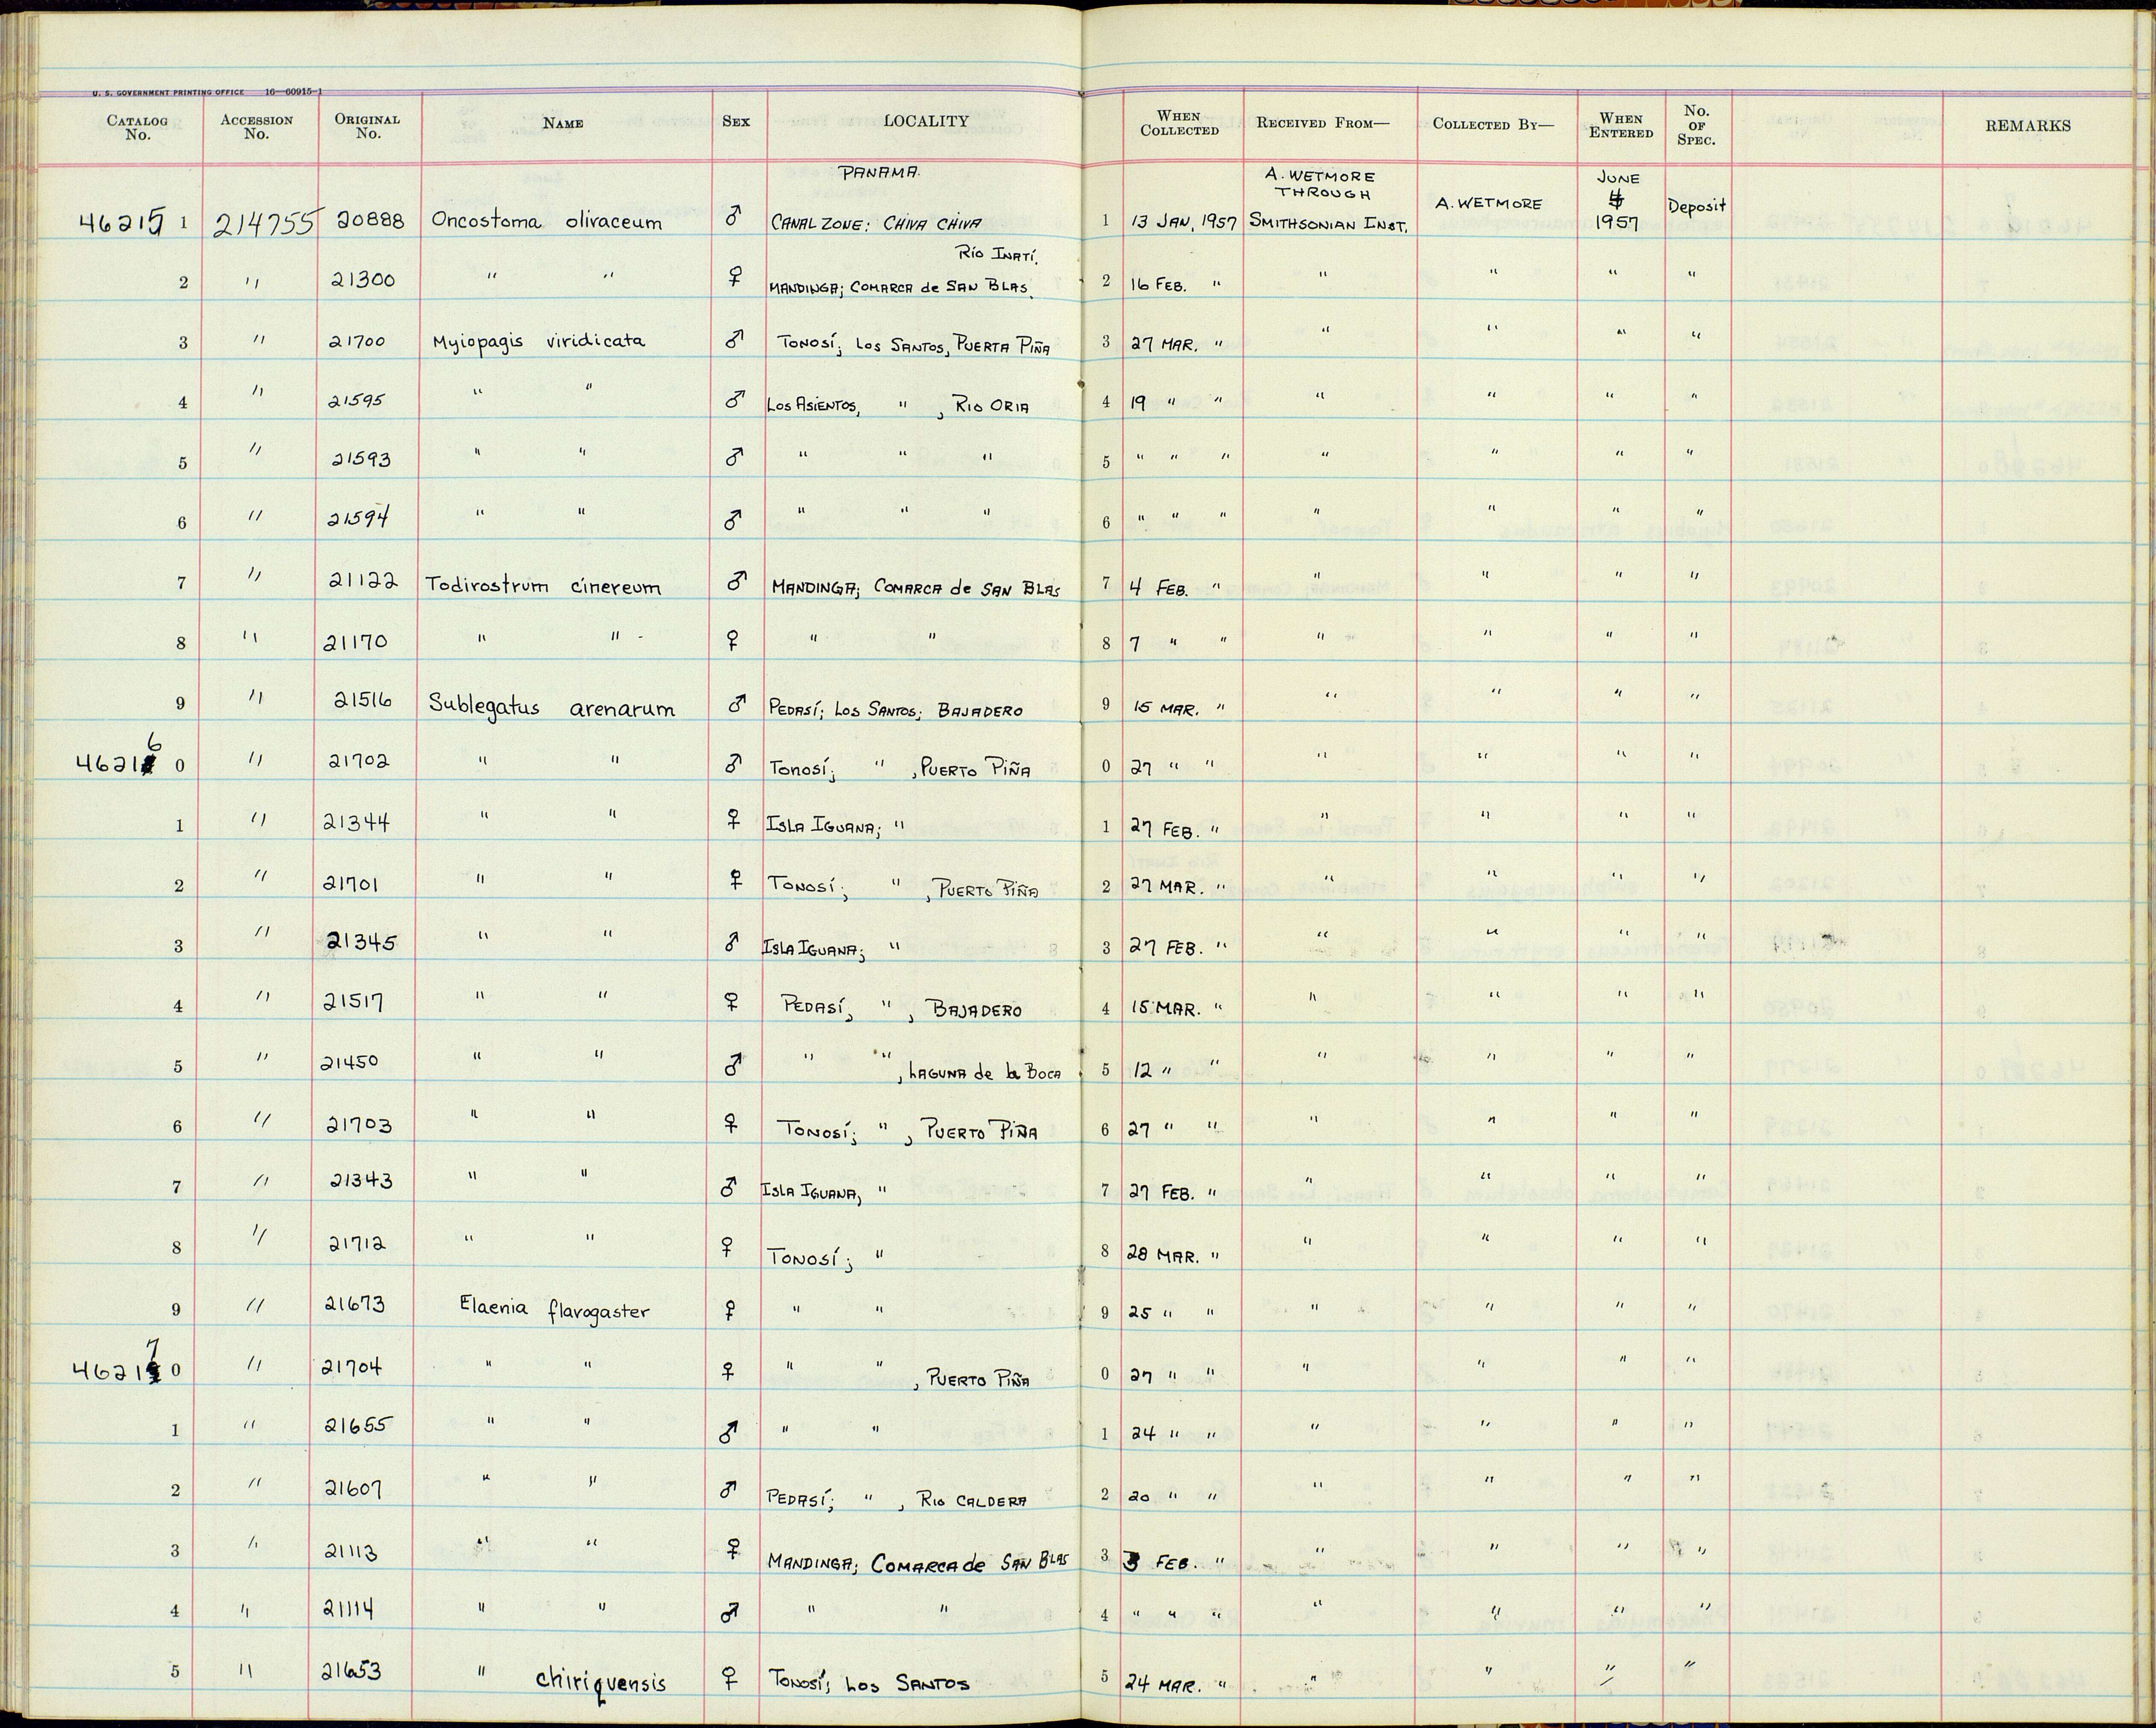This screenshot has height=1728, width=2156.
Task: Select original number 21704
Action: pos(351,1367)
